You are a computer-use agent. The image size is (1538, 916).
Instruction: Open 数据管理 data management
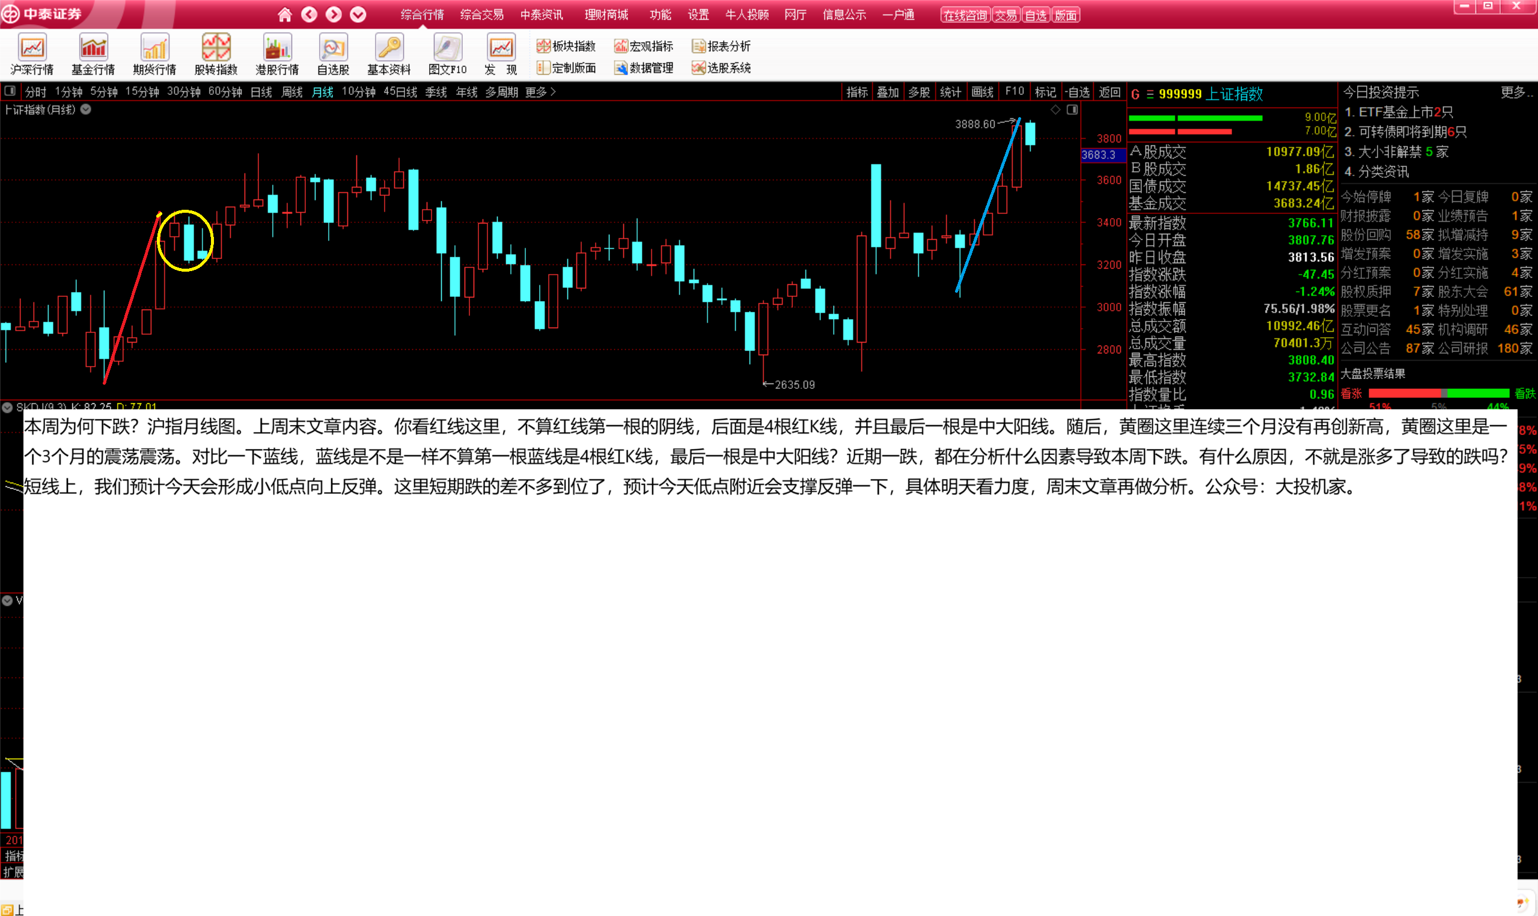(644, 68)
